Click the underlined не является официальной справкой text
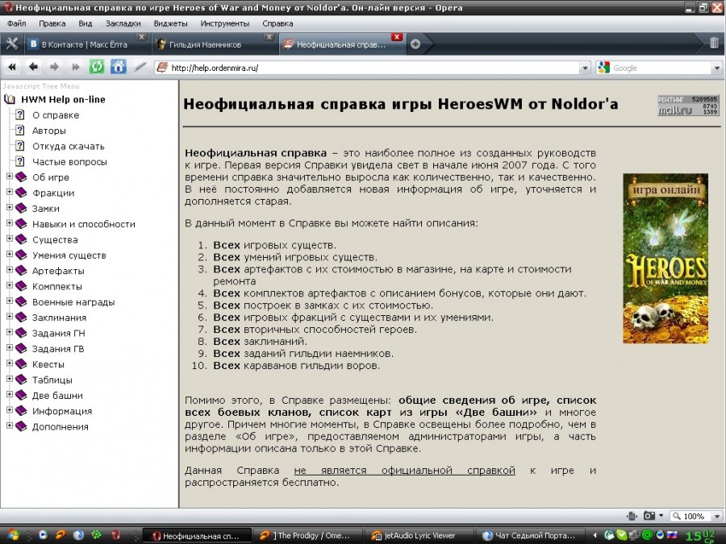 point(405,471)
